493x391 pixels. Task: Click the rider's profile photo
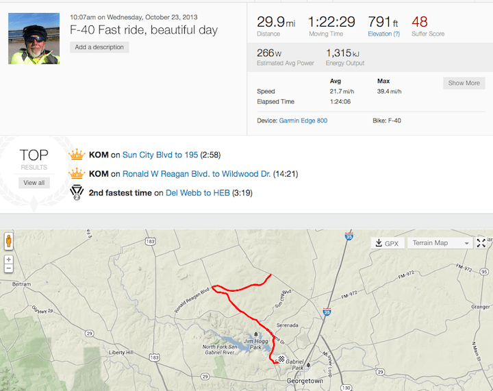click(34, 38)
